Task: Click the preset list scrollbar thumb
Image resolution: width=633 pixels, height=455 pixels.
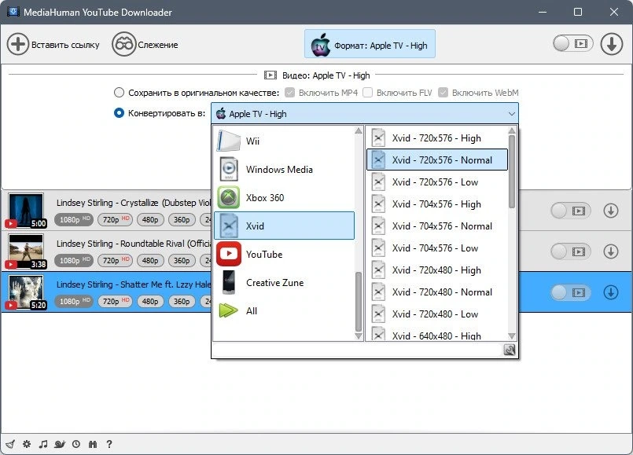Action: 512,172
